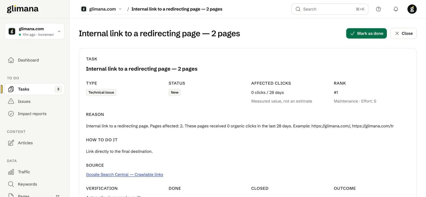Expand the sidebar site switcher chevron
426x197 pixels.
(x=59, y=31)
